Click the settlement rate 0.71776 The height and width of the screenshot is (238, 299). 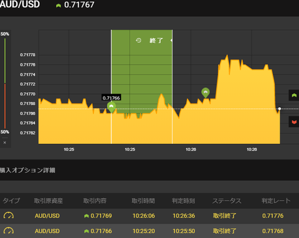click(x=273, y=216)
